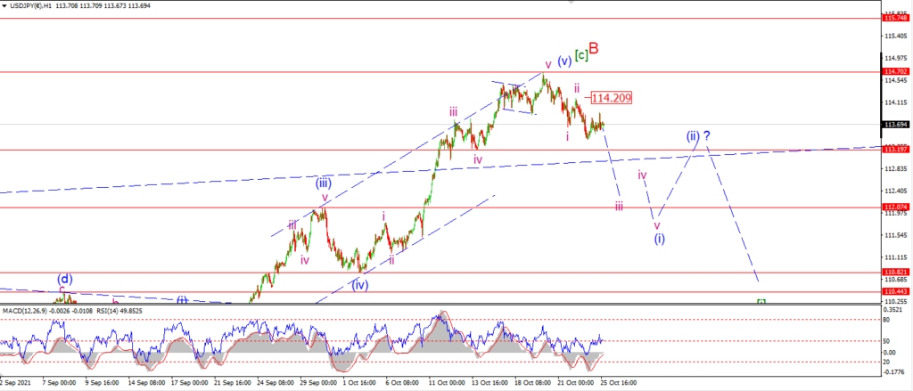Select the blue (d) wave label
The image size is (913, 391).
(x=64, y=279)
